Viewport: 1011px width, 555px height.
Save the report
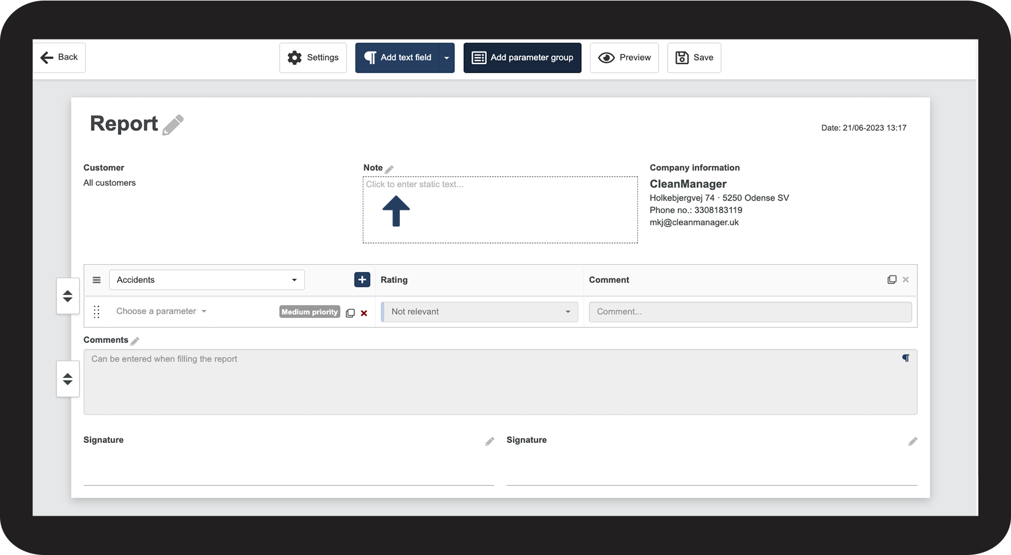[694, 58]
